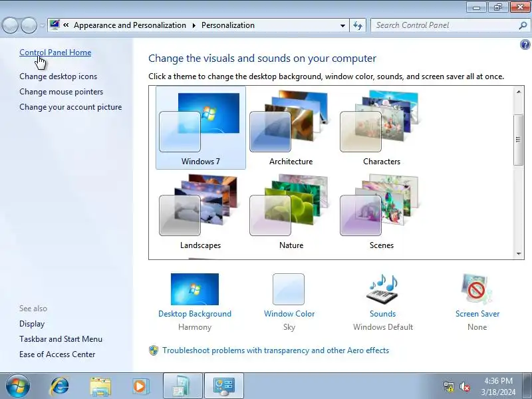Go to Control Panel Home
This screenshot has height=399, width=532.
pyautogui.click(x=55, y=53)
